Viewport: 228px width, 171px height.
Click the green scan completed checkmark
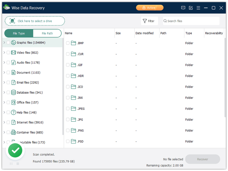pos(15,150)
